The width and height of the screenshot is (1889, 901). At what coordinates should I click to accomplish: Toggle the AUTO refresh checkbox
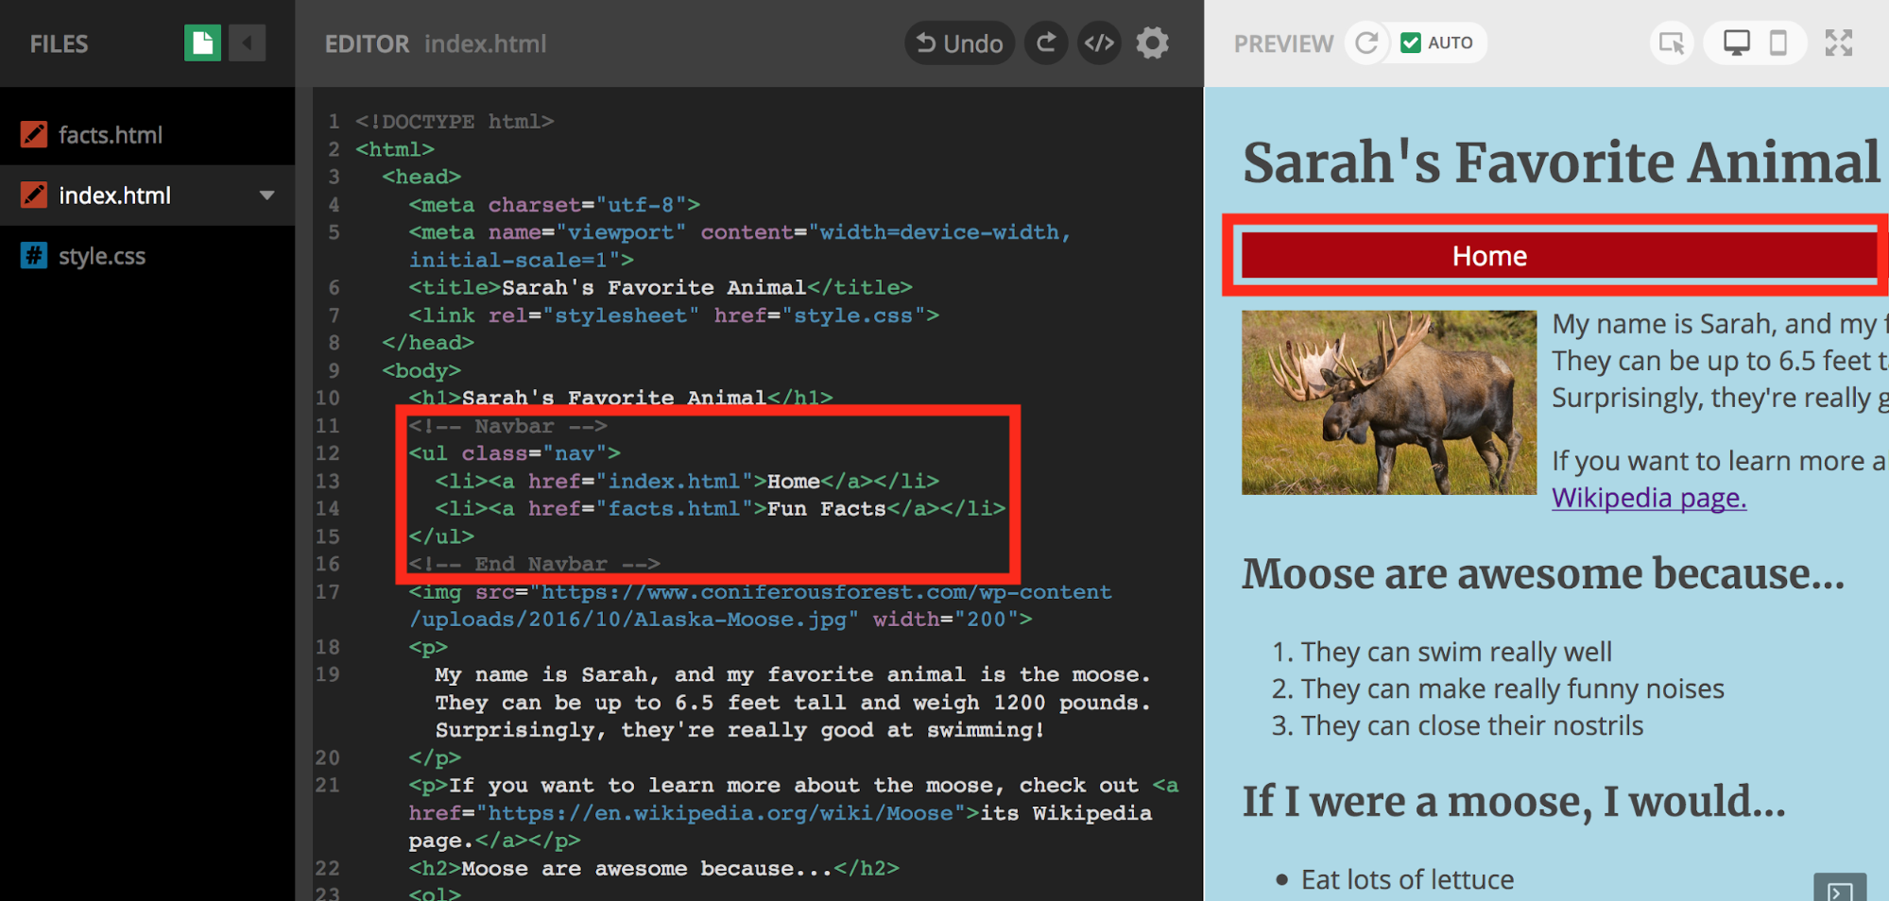tap(1411, 43)
